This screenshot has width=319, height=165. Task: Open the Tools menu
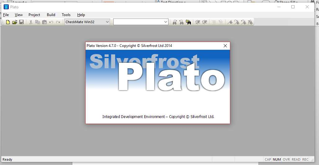pos(66,15)
